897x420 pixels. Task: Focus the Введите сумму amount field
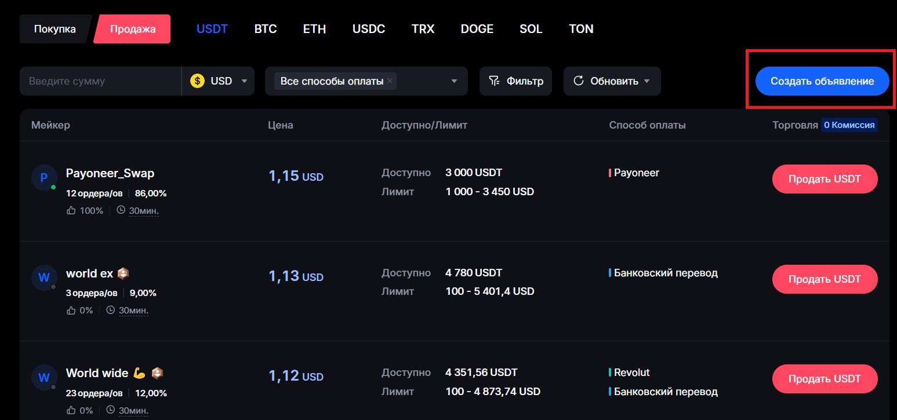pyautogui.click(x=100, y=81)
